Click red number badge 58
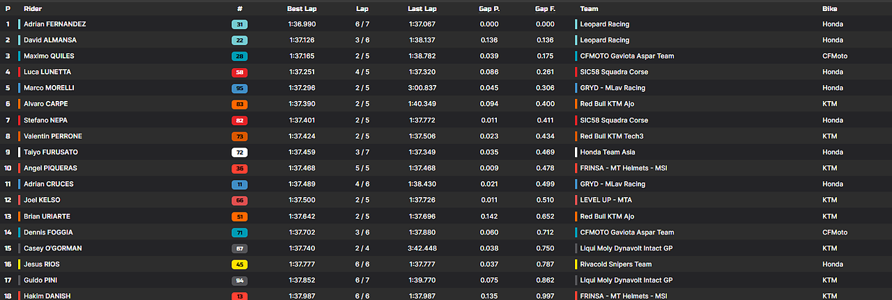The width and height of the screenshot is (892, 300). [240, 72]
